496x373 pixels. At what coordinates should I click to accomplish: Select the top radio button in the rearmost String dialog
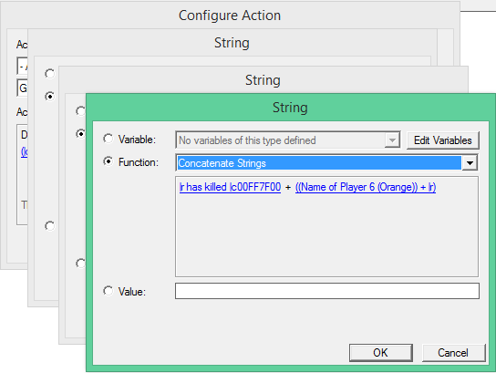(x=49, y=74)
